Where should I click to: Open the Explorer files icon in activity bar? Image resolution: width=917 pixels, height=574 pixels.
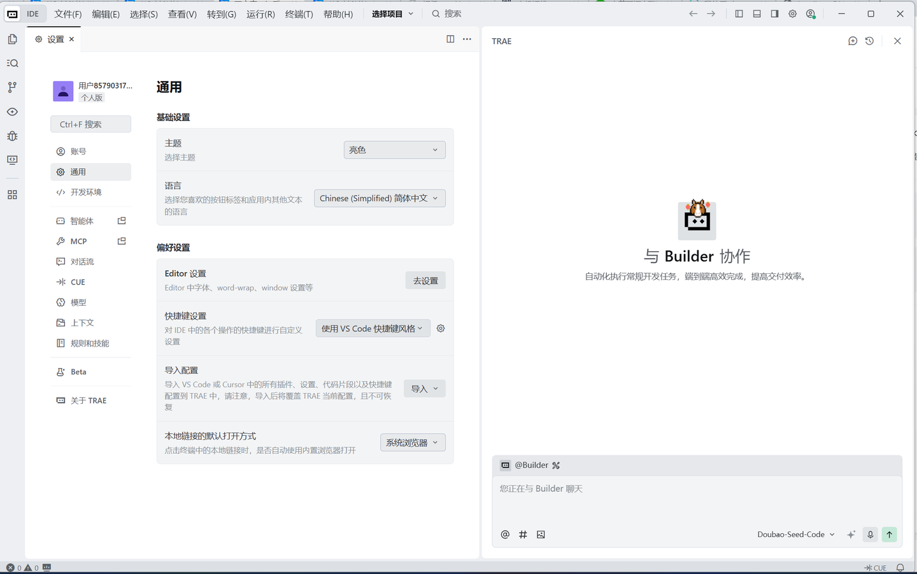[12, 39]
